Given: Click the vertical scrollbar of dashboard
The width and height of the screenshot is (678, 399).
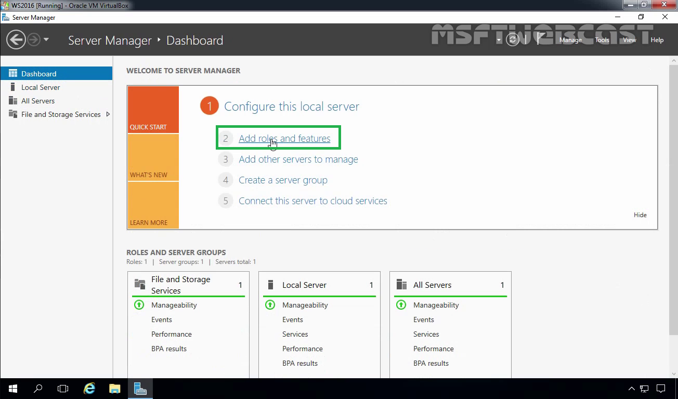Looking at the screenshot, I should 673,199.
